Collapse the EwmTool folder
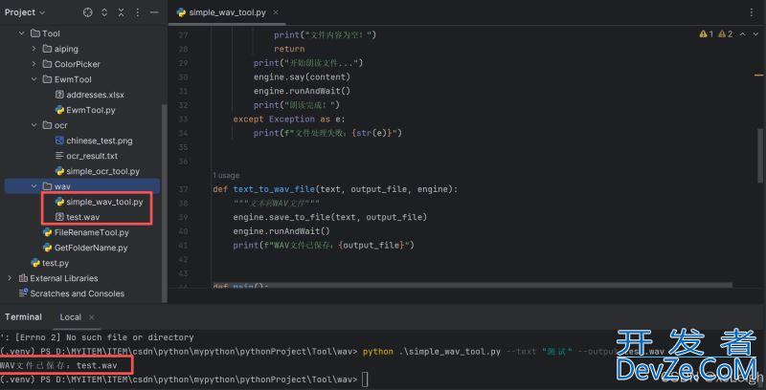The height and width of the screenshot is (390, 766). click(x=35, y=79)
